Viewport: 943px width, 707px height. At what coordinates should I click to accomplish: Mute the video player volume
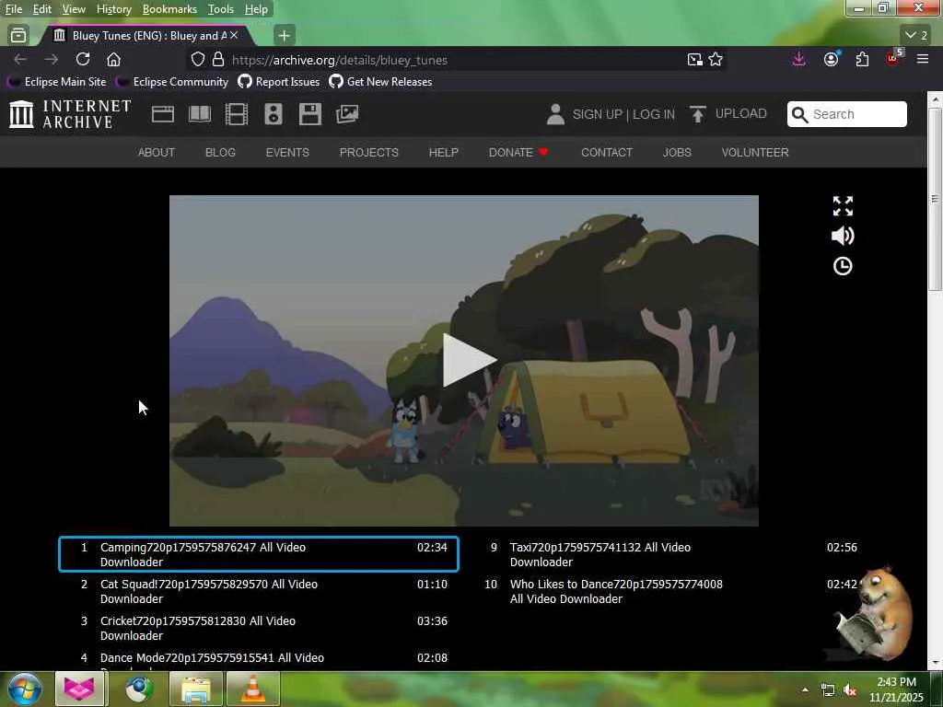click(x=843, y=236)
